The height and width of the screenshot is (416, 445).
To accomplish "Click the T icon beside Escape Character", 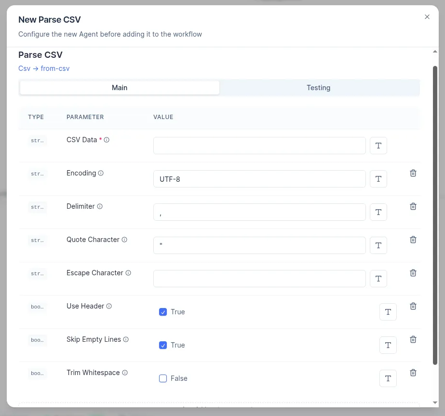I will coord(378,278).
